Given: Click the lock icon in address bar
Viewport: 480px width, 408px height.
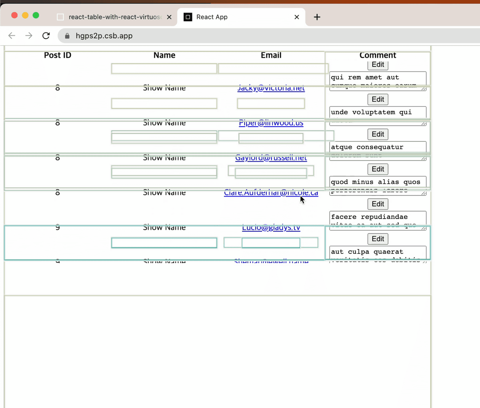Looking at the screenshot, I should point(67,36).
